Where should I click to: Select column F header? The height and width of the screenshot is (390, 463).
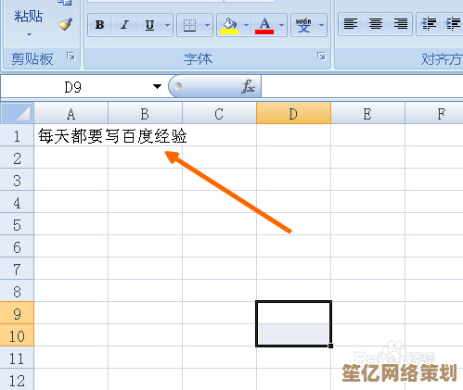[434, 114]
